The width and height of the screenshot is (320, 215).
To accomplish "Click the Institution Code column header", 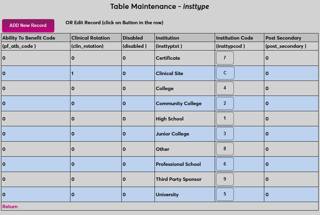I will click(x=235, y=38).
